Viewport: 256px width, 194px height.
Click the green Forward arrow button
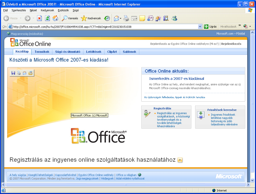pyautogui.click(x=28, y=18)
